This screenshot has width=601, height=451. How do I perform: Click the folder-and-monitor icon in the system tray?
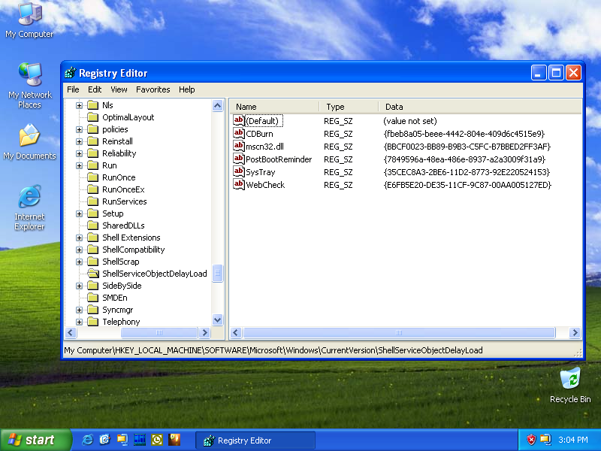(x=545, y=440)
